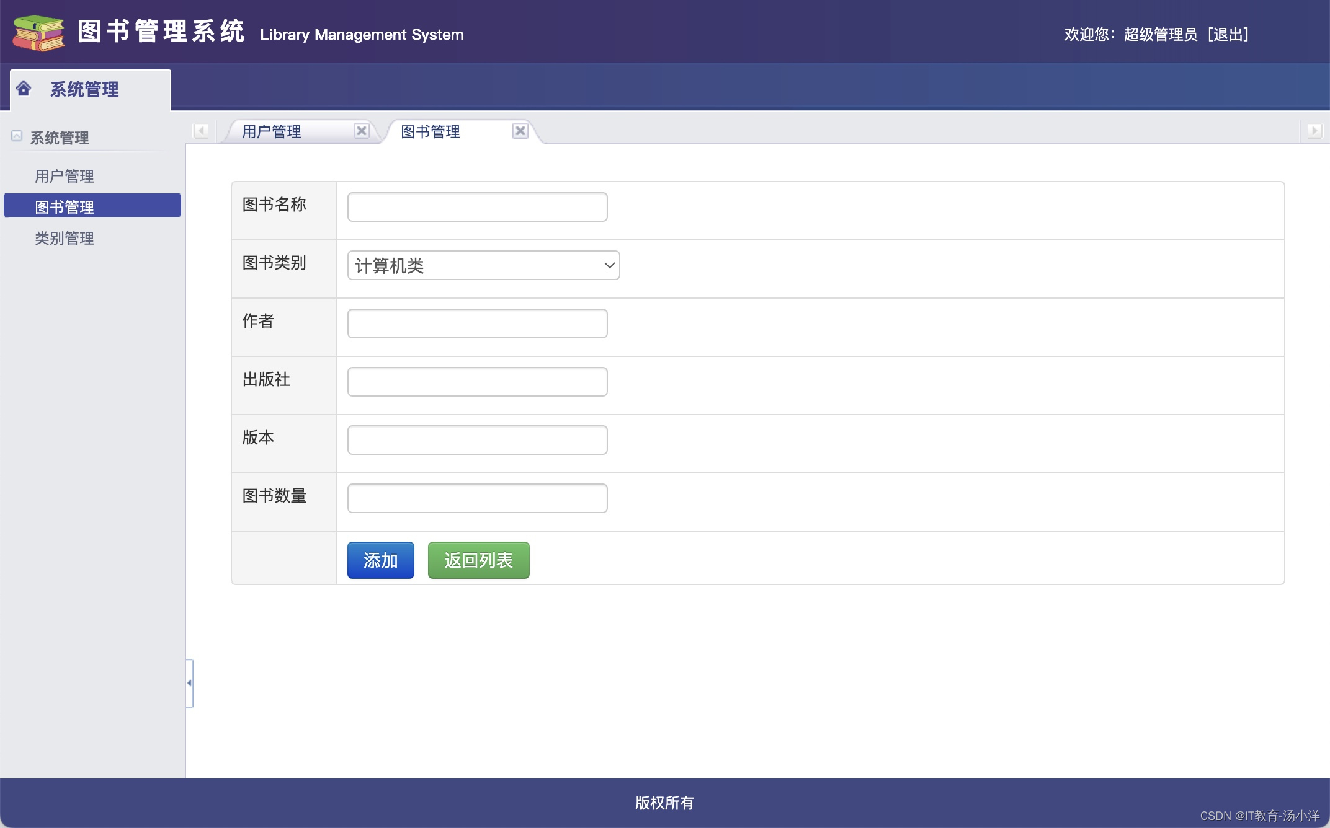Collapse the sidebar with the splitter handle
The width and height of the screenshot is (1330, 828).
pyautogui.click(x=189, y=683)
